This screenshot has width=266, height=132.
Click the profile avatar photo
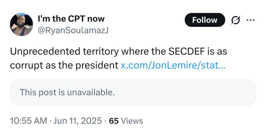(21, 25)
